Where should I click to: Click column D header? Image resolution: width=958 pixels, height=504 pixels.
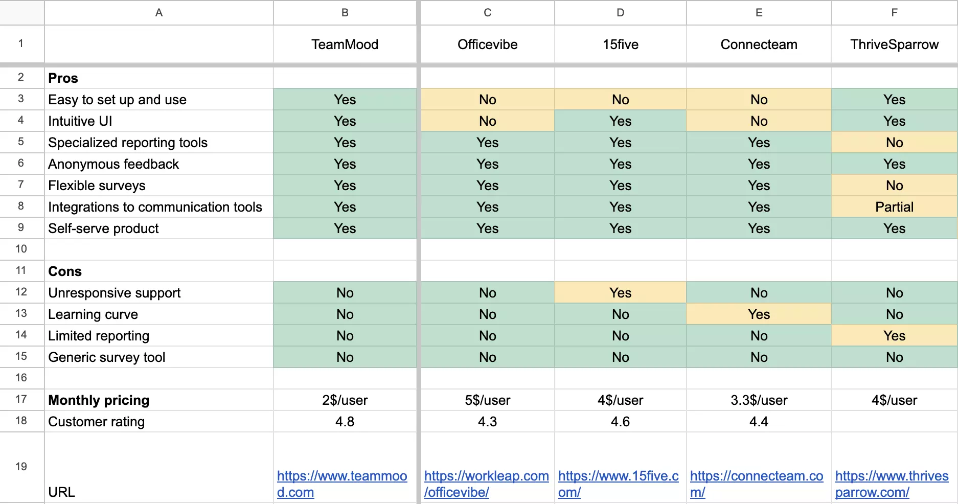click(x=620, y=13)
